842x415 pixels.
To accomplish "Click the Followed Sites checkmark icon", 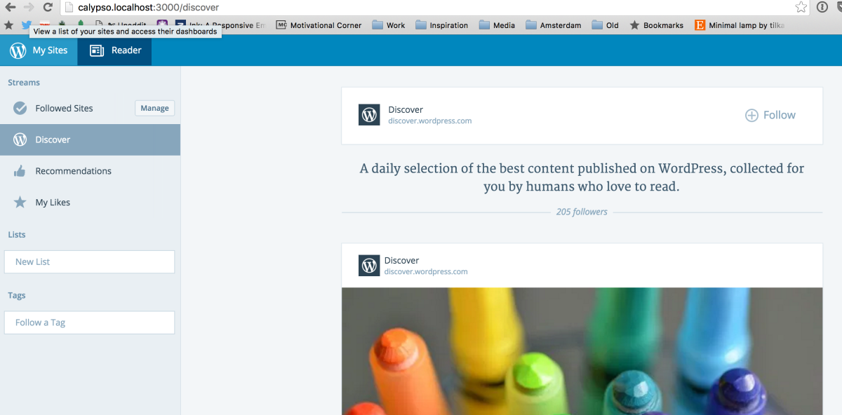I will pos(20,109).
